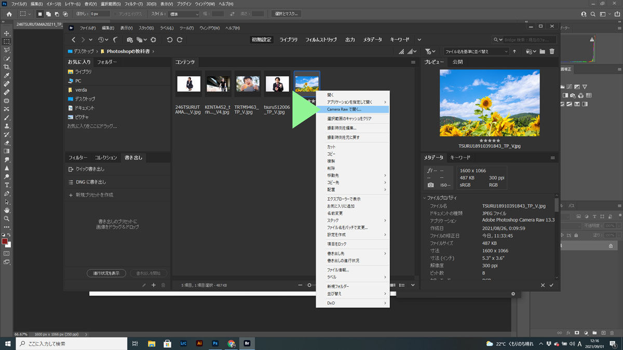
Task: Open filter by rating dropdown
Action: click(x=429, y=51)
